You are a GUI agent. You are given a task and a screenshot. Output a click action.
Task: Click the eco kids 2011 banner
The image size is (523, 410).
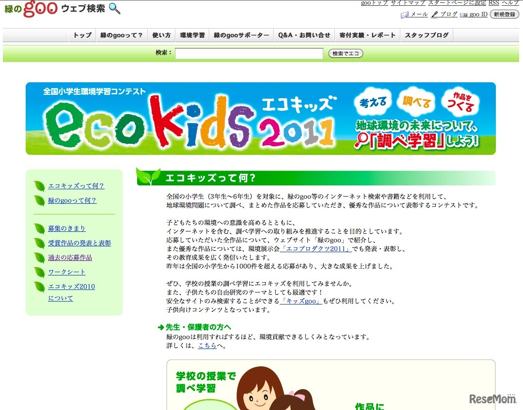pyautogui.click(x=260, y=119)
